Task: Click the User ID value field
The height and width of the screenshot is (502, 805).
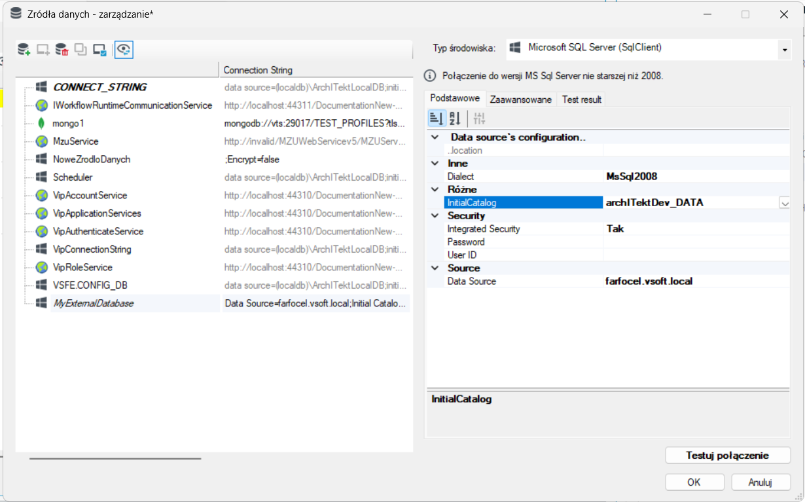Action: (x=696, y=255)
